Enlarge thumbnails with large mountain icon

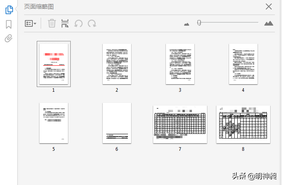pyautogui.click(x=269, y=23)
